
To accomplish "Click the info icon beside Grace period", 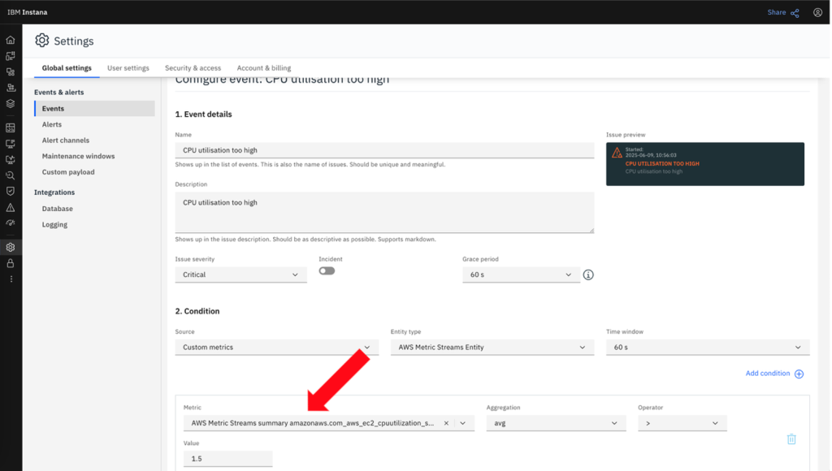I will coord(588,274).
